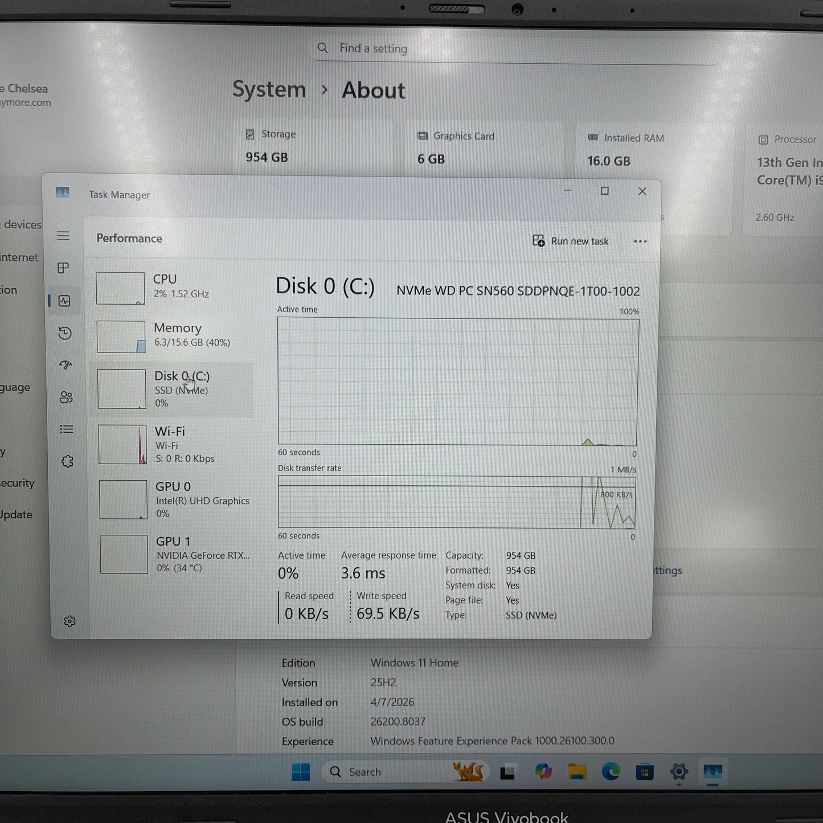Viewport: 823px width, 823px height.
Task: Open the Users page in Task Manager
Action: 64,398
